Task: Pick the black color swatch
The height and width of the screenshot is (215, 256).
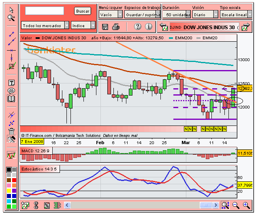Action: click(9, 170)
